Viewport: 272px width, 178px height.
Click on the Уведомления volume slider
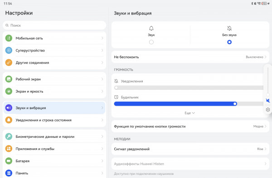tap(189, 88)
